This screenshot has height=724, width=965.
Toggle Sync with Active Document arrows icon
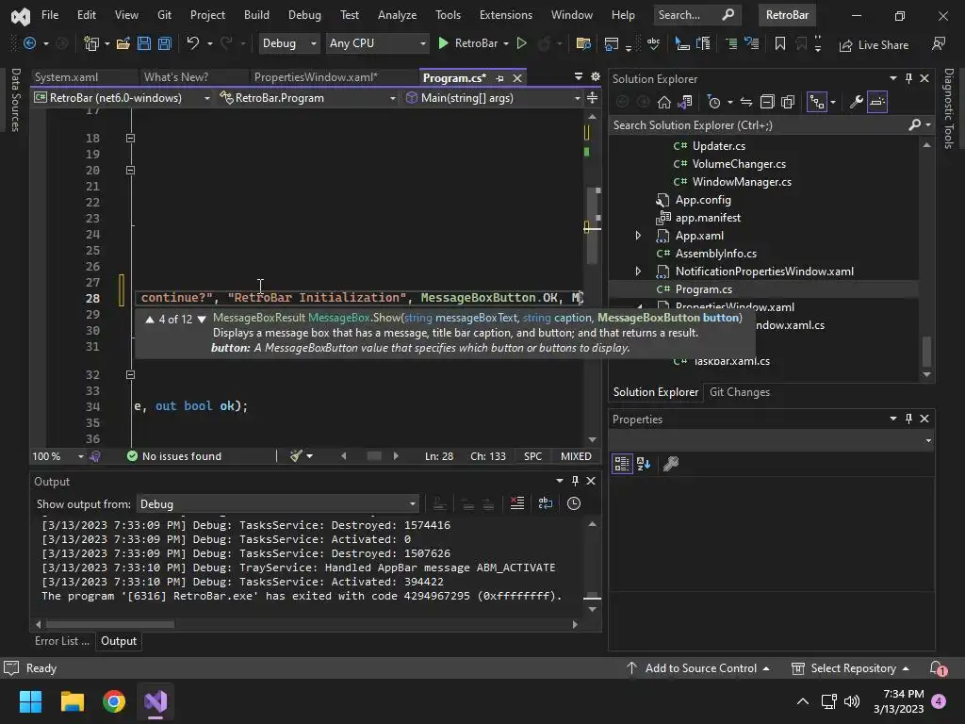click(x=746, y=102)
